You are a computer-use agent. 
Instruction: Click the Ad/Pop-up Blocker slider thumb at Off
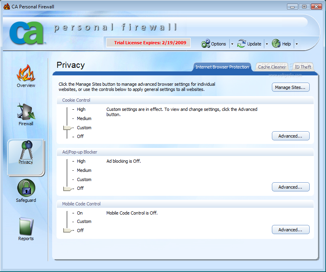point(67,189)
